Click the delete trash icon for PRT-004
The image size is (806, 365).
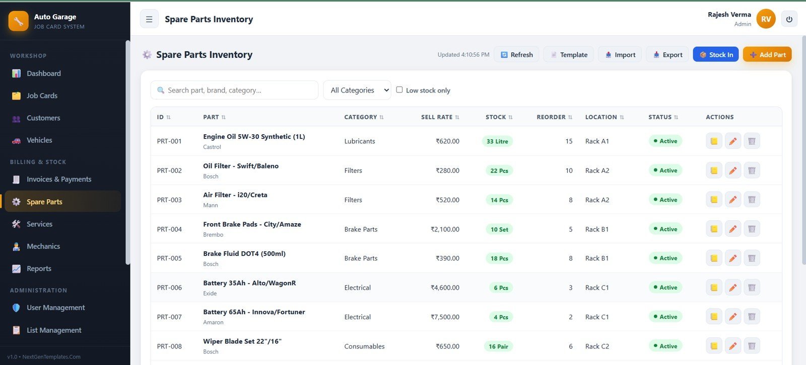pos(752,229)
